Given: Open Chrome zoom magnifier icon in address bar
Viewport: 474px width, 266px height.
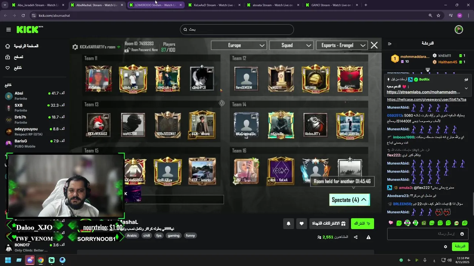Looking at the screenshot, I should click(430, 16).
